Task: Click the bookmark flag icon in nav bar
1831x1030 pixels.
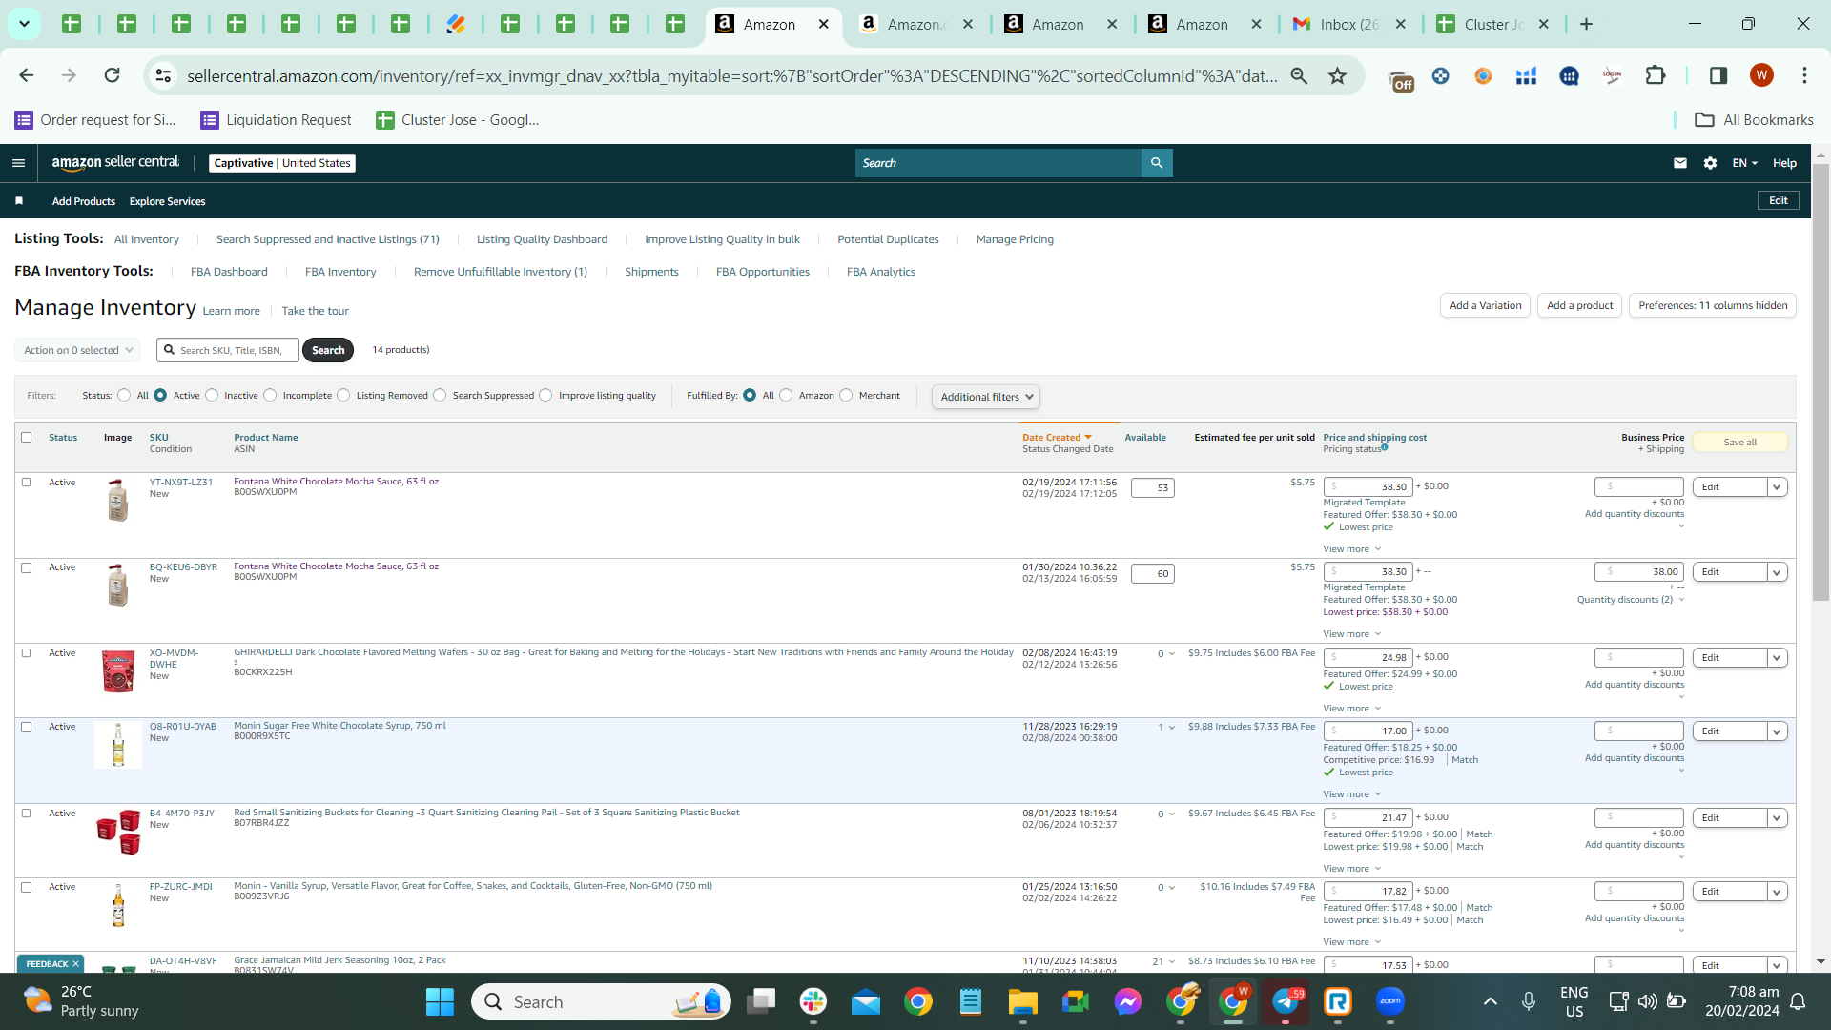Action: pyautogui.click(x=19, y=201)
